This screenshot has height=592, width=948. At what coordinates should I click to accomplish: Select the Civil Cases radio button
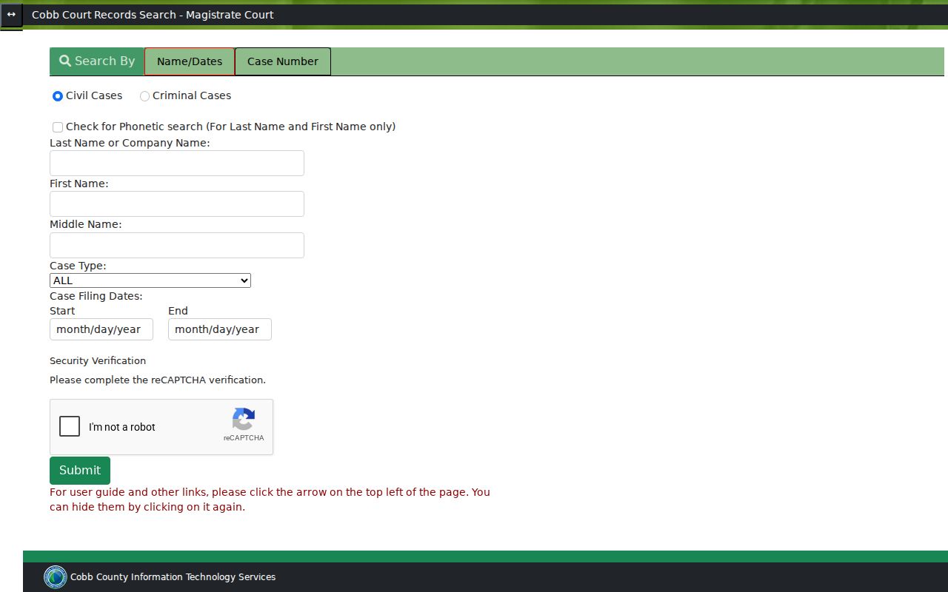point(58,96)
